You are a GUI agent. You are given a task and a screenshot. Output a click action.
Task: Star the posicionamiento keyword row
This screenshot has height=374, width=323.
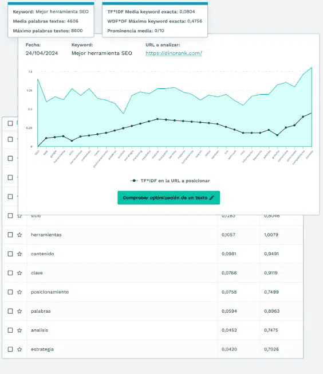pyautogui.click(x=19, y=292)
